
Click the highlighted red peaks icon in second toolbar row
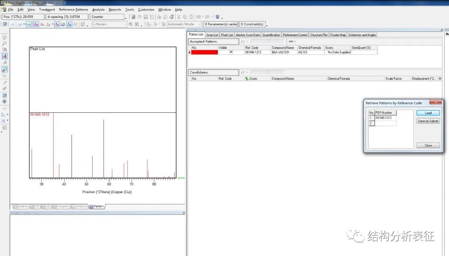point(36,25)
